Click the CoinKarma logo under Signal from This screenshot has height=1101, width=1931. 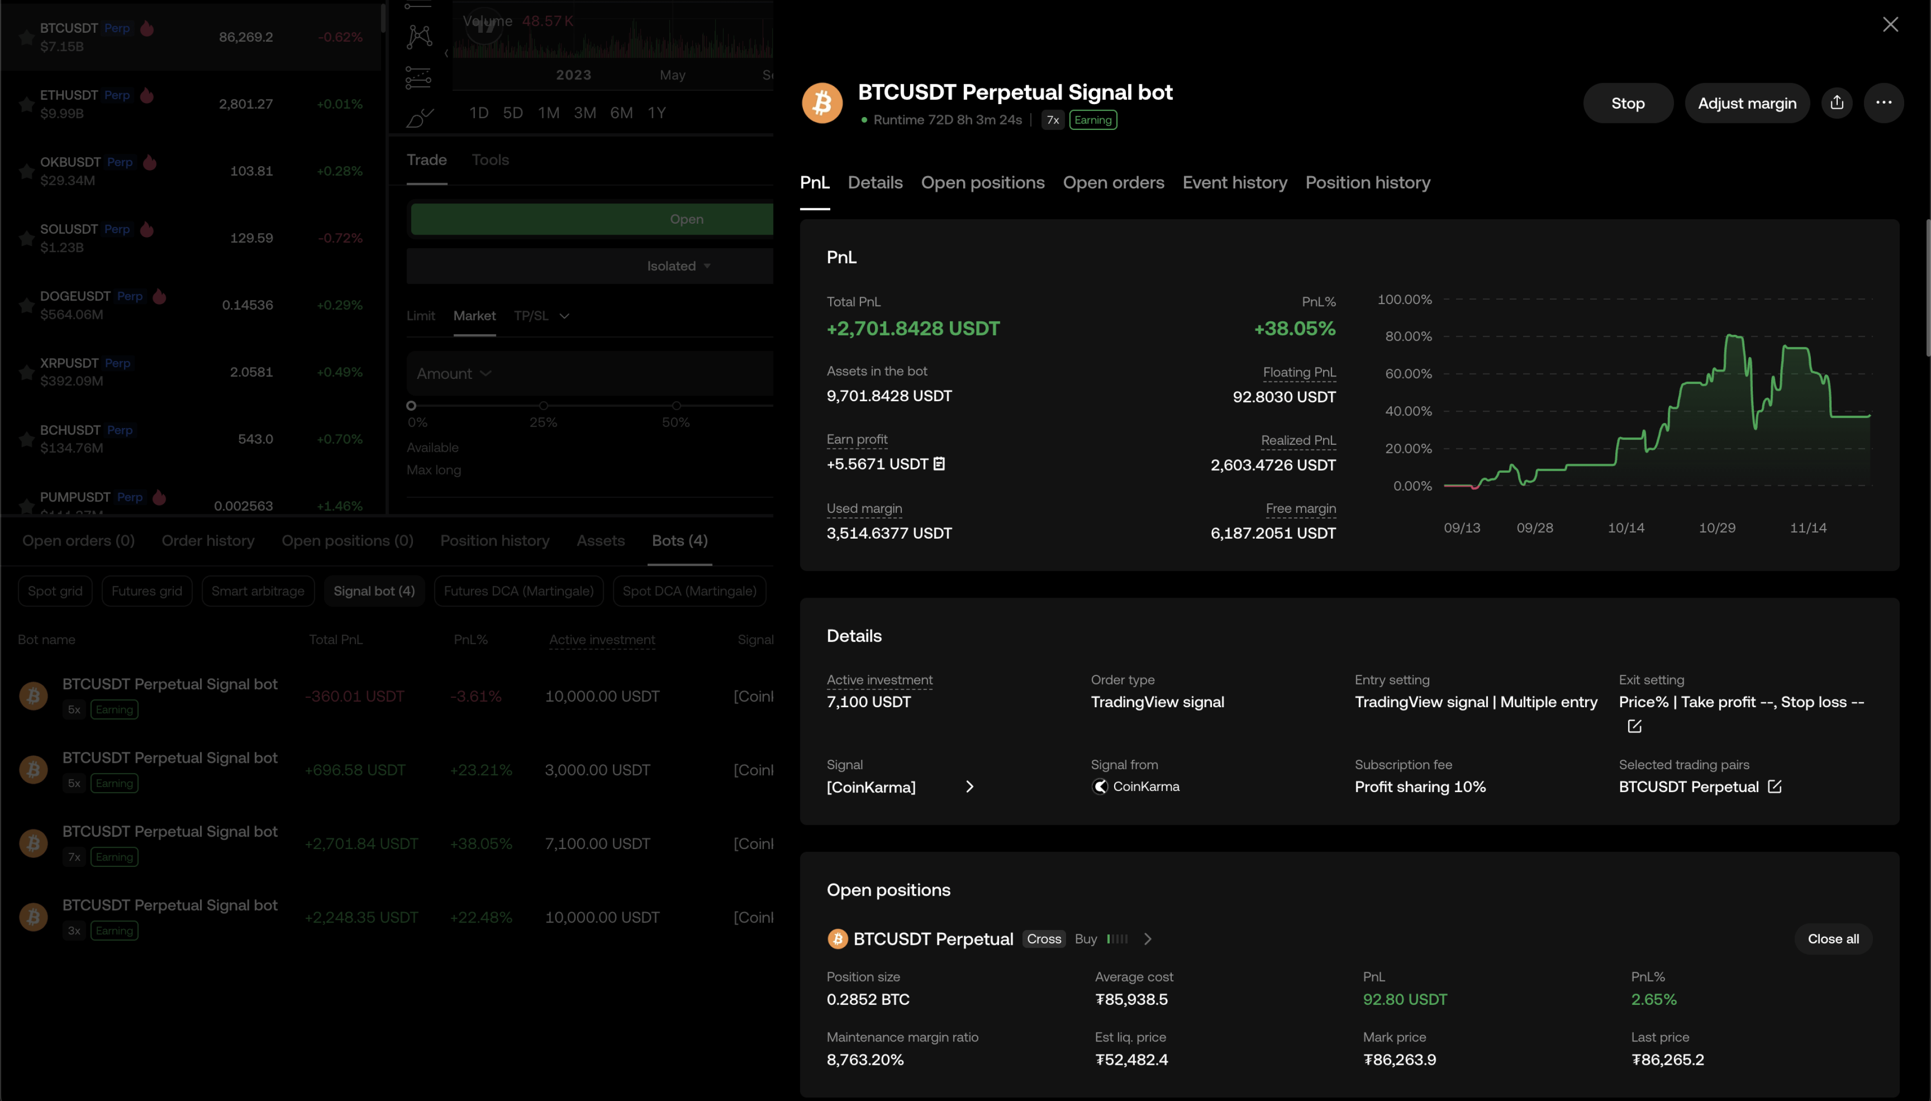click(x=1099, y=787)
